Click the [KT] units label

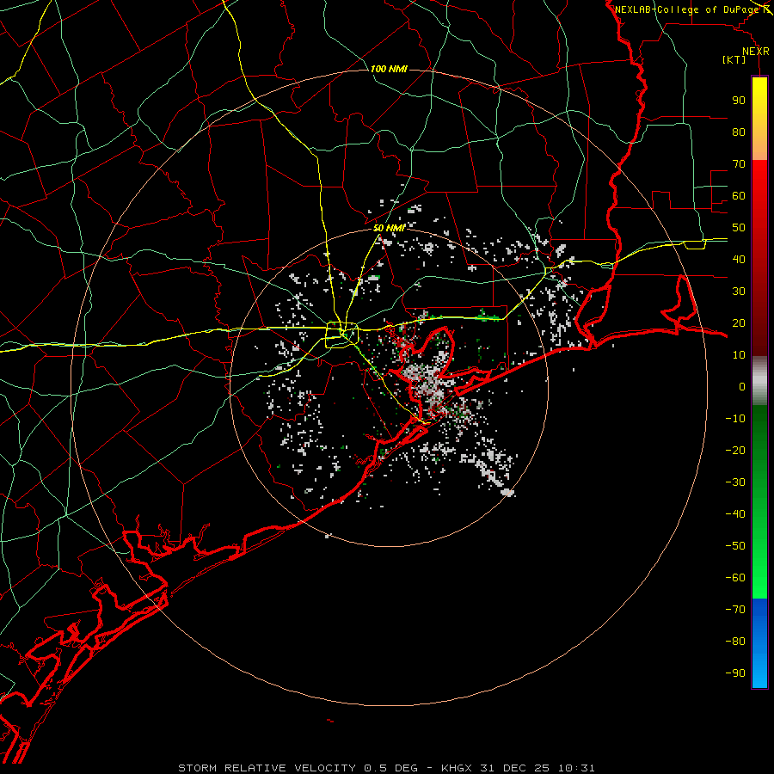734,59
